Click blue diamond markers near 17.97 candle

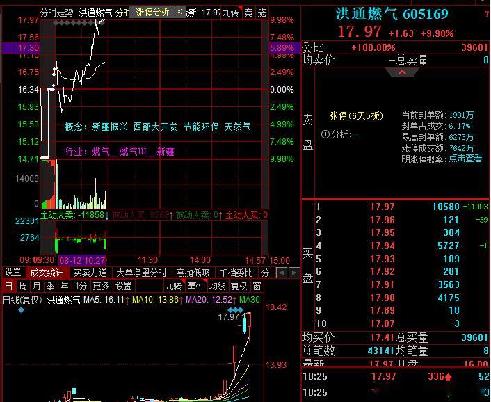[236, 309]
